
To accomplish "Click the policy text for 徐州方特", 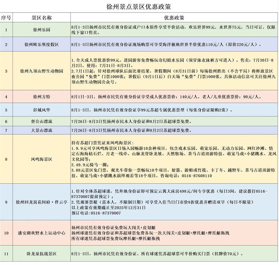I will [x=166, y=97].
